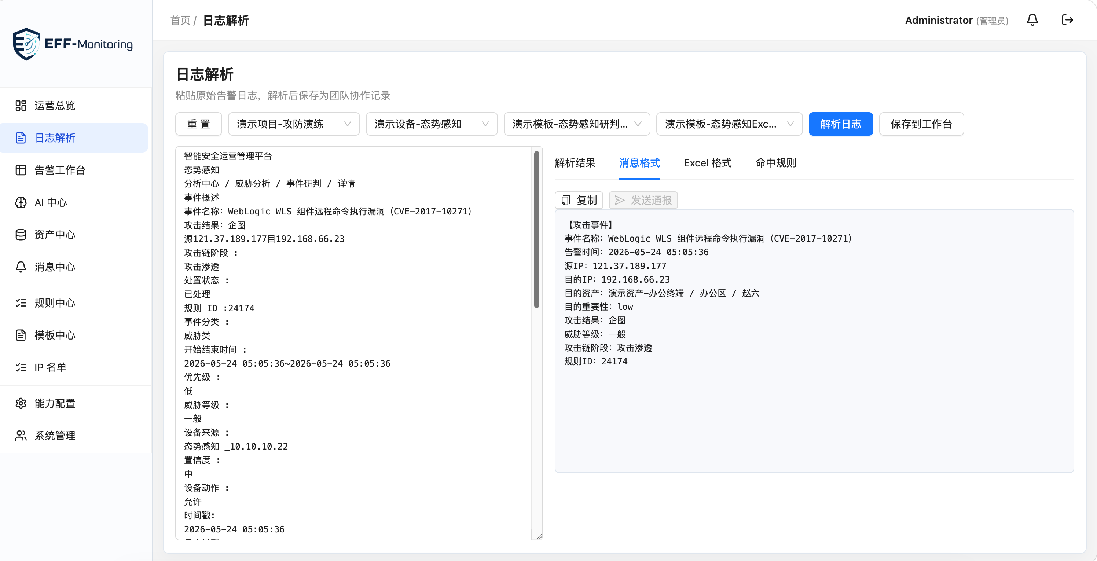Click the 复制 button
Viewport: 1097px width, 561px height.
579,200
